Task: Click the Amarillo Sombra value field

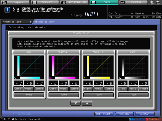Action: 109,83
